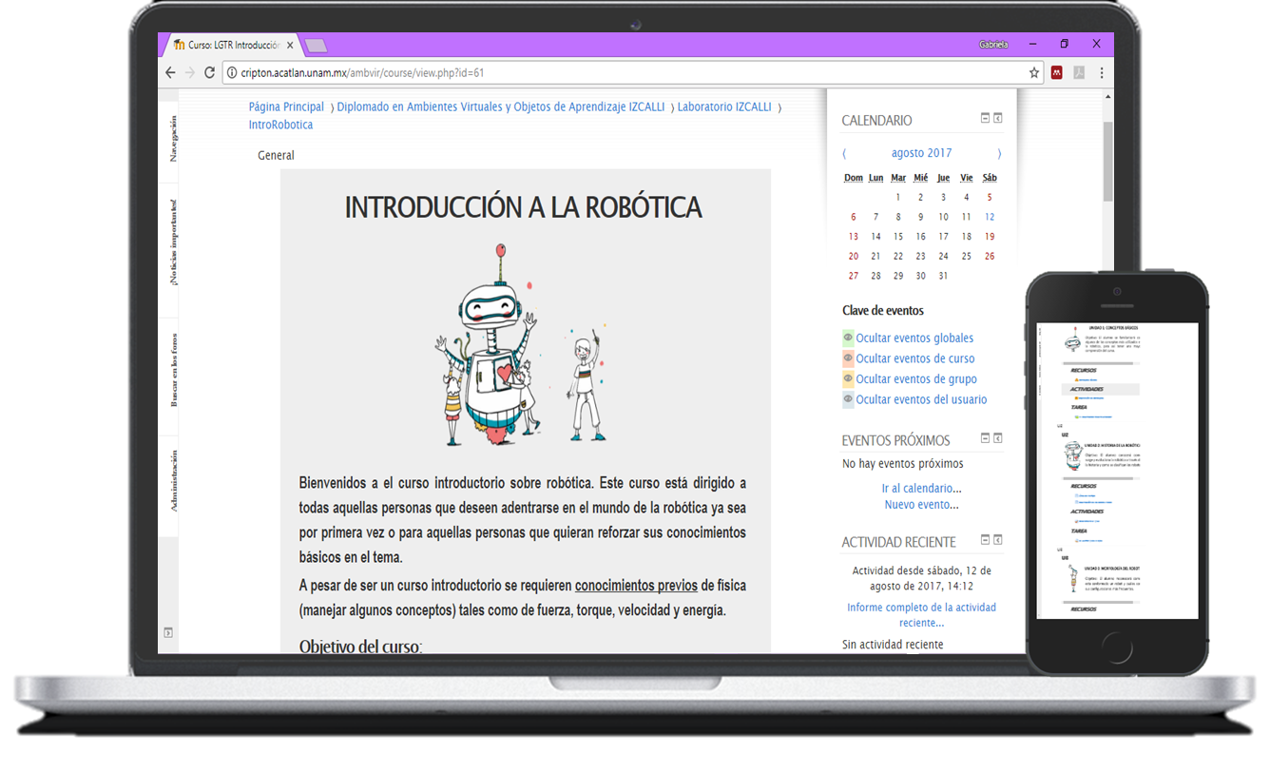Click the browser back arrow button
Viewport: 1270px width, 773px height.
pos(170,73)
